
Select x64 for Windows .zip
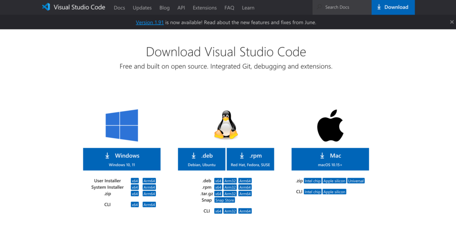tap(134, 194)
